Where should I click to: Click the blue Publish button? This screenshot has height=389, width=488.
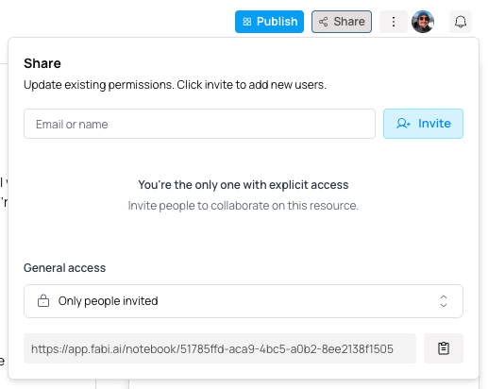(x=269, y=22)
